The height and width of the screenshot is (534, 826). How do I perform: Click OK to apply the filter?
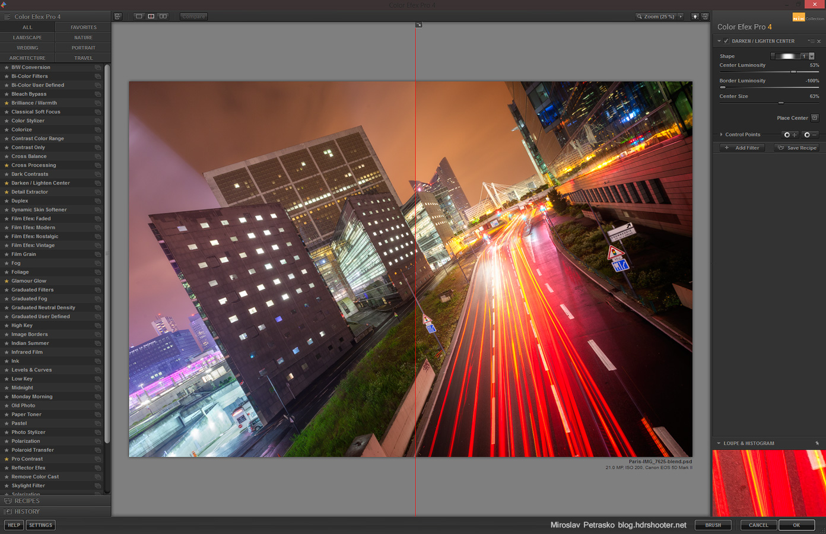click(796, 525)
